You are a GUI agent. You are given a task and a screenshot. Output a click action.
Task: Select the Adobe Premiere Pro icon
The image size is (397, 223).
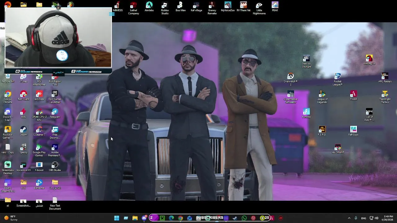coord(55,150)
